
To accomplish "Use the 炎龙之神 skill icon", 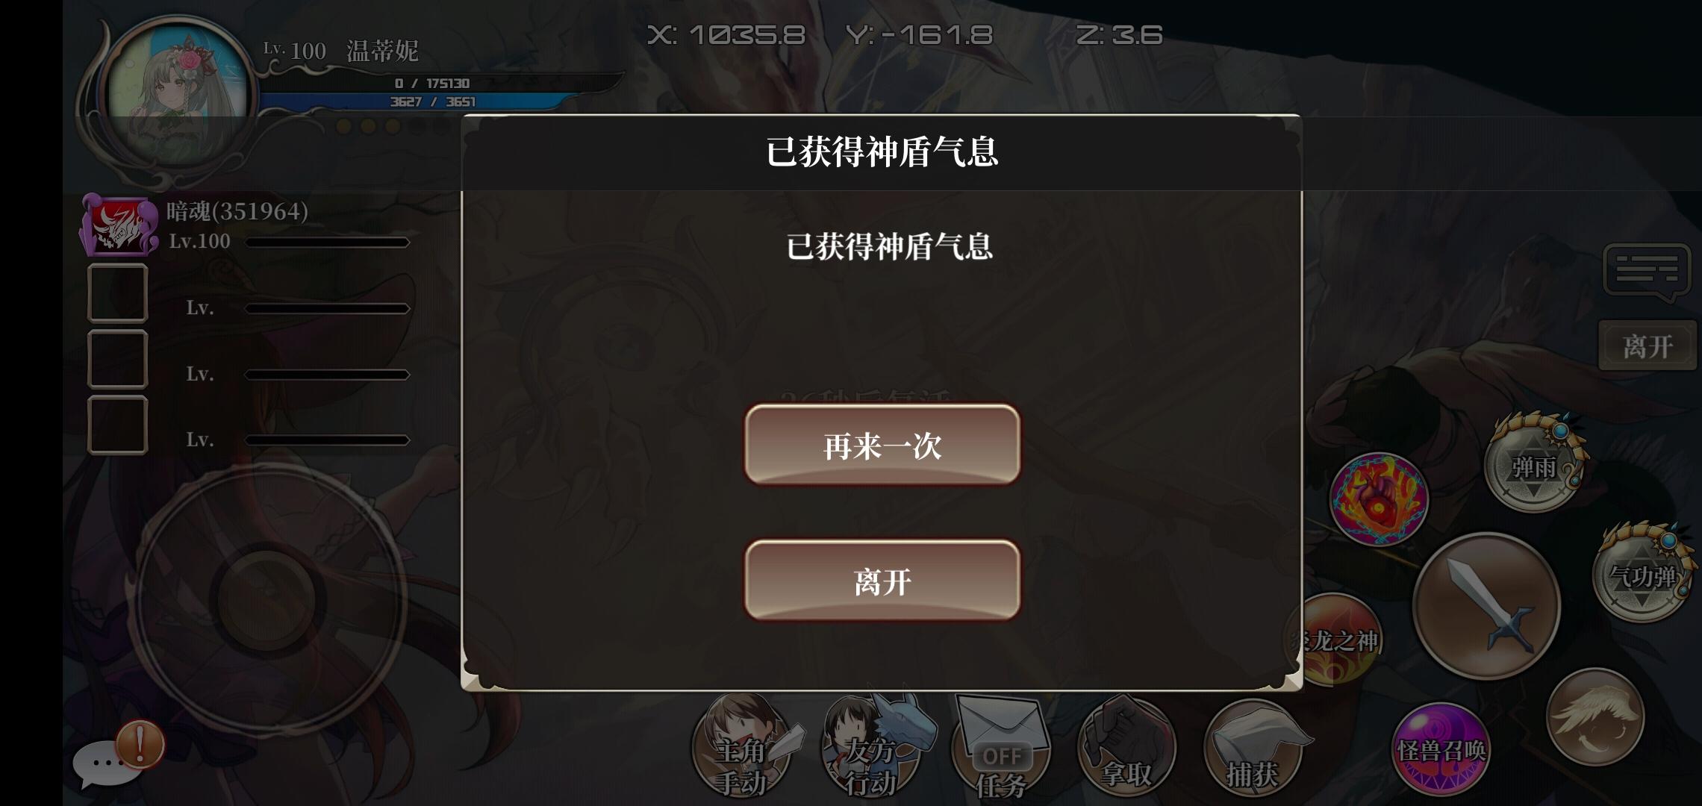I will (x=1335, y=640).
